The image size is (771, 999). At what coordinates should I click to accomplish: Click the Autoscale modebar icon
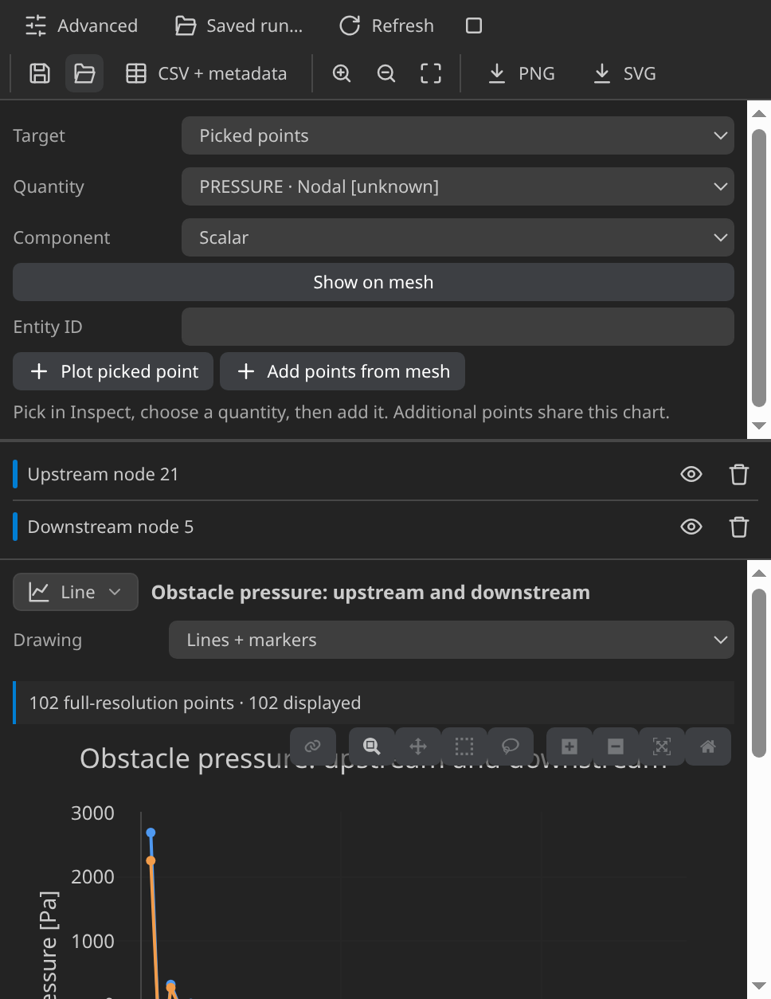(662, 746)
